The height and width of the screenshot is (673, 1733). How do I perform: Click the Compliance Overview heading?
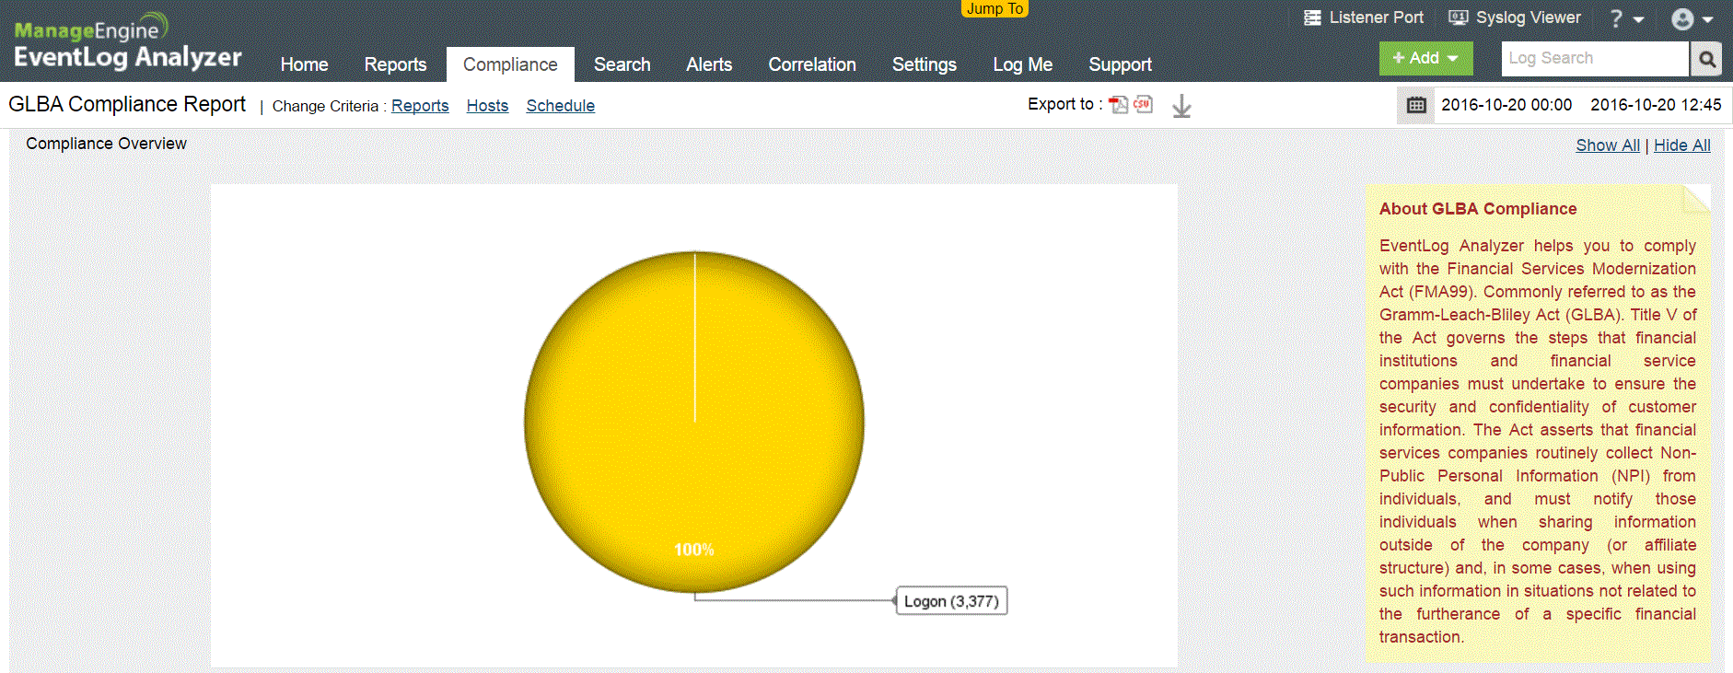pos(106,144)
